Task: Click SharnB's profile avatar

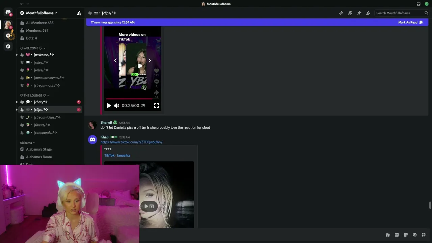Action: pos(92,125)
